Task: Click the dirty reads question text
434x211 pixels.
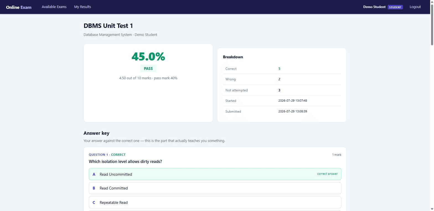Action: [x=125, y=162]
